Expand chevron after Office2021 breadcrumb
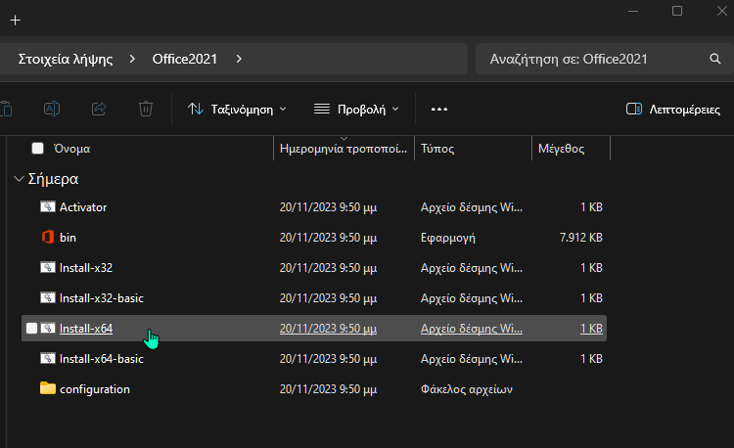The height and width of the screenshot is (448, 734). pos(239,59)
